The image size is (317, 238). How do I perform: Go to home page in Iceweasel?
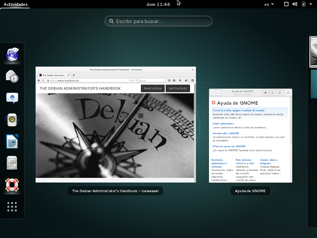tap(186, 80)
